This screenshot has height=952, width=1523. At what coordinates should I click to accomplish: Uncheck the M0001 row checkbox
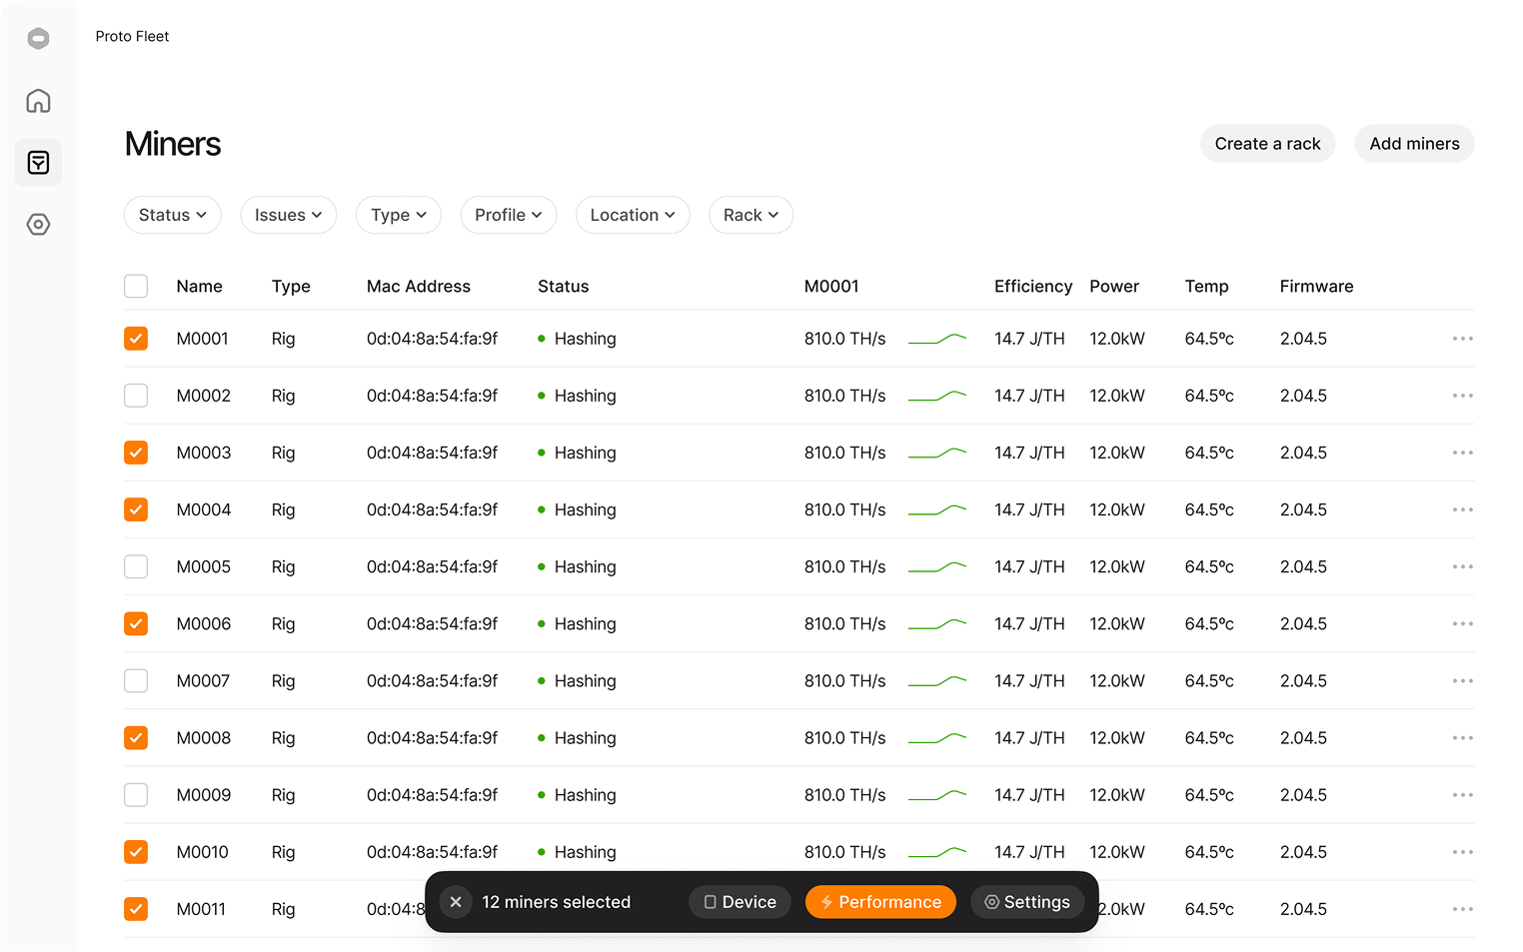[136, 339]
